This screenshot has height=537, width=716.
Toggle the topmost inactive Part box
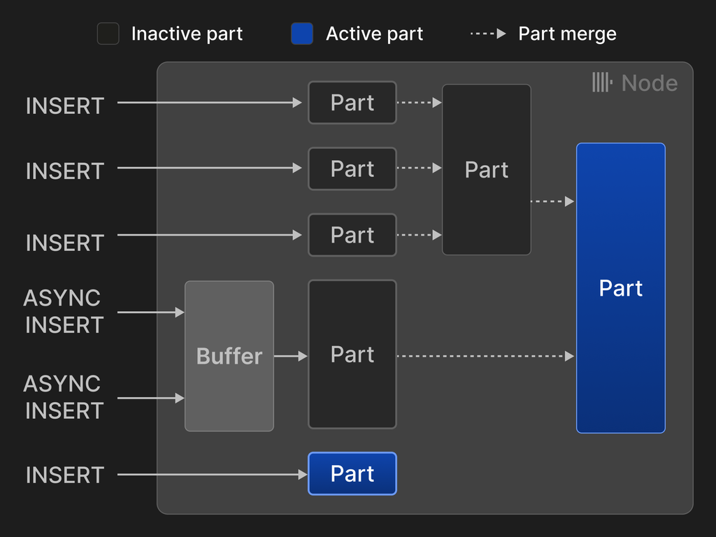352,102
